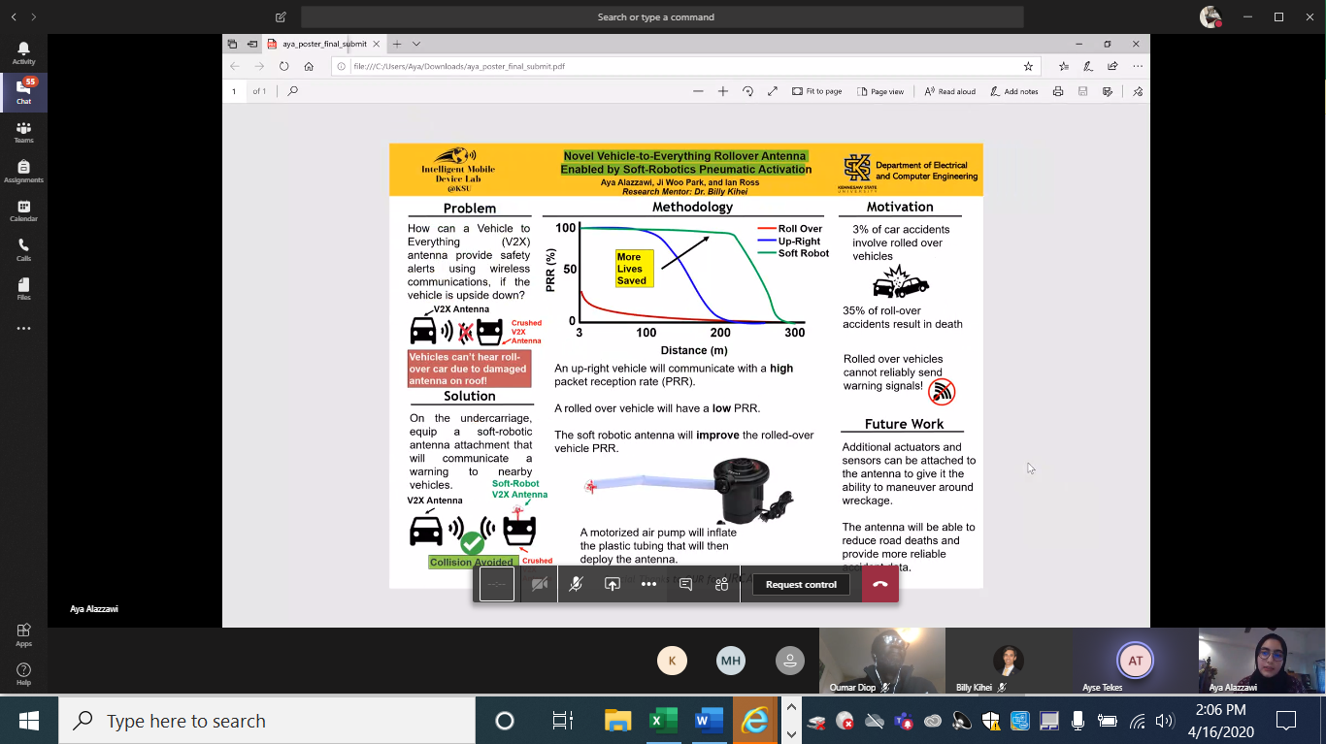The height and width of the screenshot is (744, 1326).
Task: Click the share screen icon in call controls
Action: 612,584
